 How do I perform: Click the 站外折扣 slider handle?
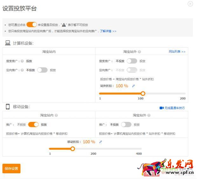(x=143, y=93)
